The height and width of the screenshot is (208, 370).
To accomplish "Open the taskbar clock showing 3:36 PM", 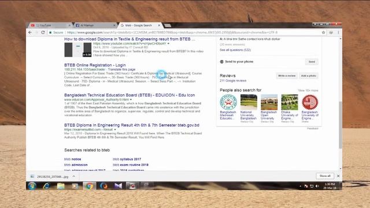I will tap(330, 186).
